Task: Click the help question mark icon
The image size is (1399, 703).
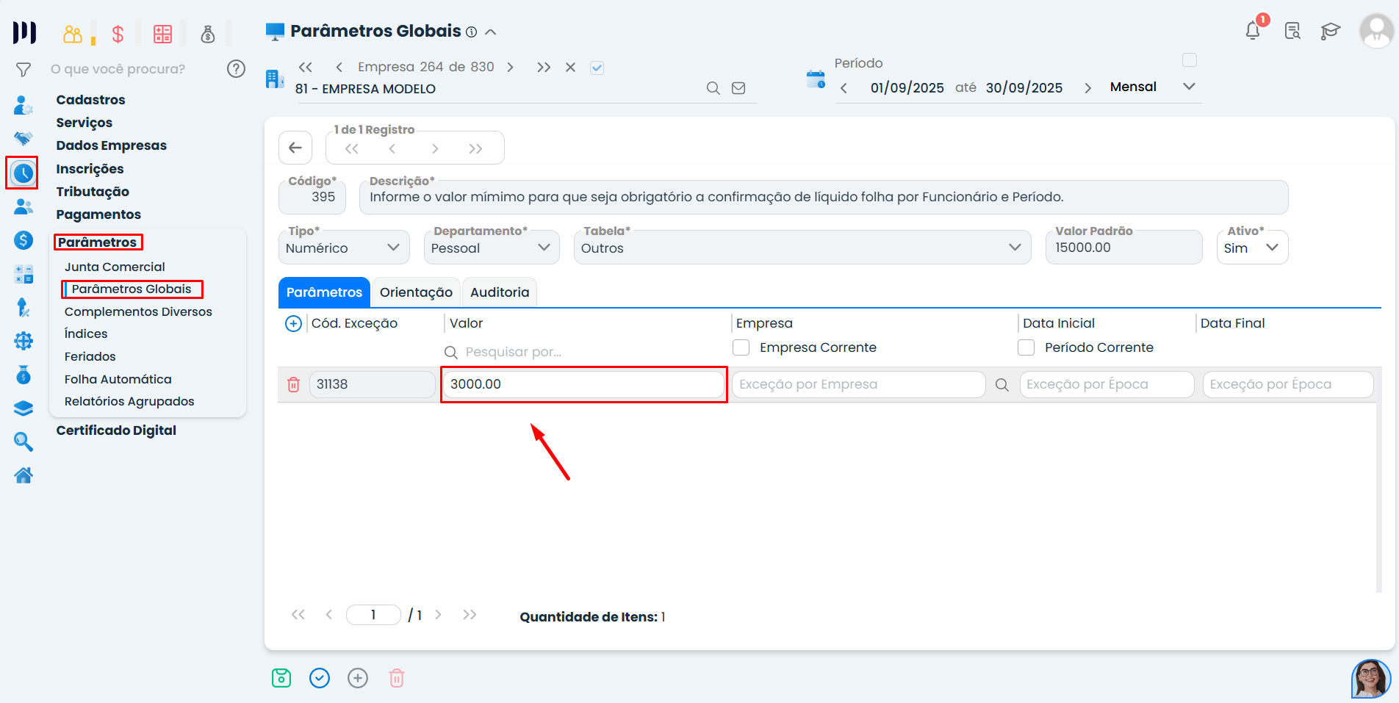Action: [236, 69]
